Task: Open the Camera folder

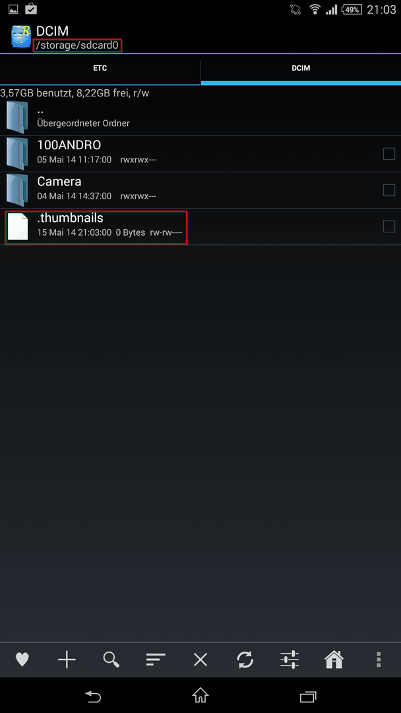Action: click(200, 190)
